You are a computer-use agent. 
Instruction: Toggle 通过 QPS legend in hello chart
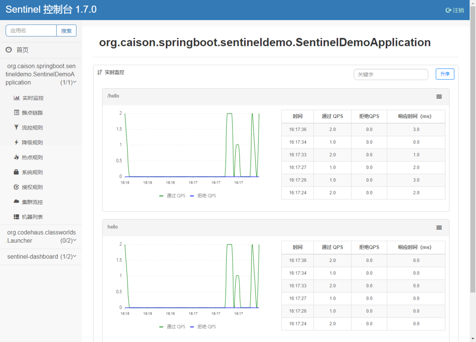point(172,327)
